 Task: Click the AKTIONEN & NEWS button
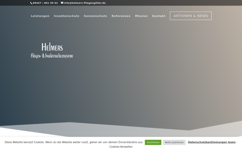tap(191, 16)
